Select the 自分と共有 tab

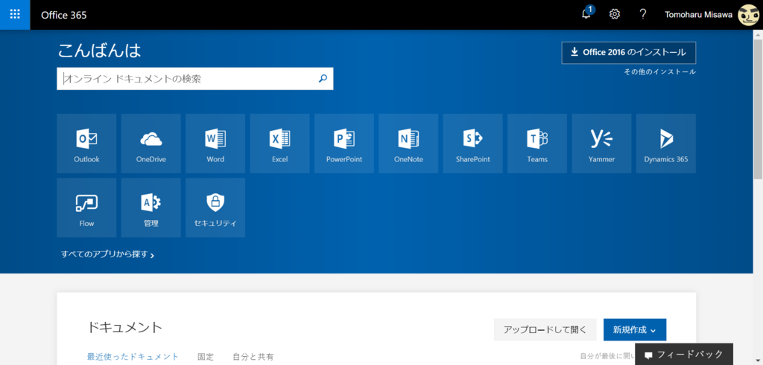[253, 357]
